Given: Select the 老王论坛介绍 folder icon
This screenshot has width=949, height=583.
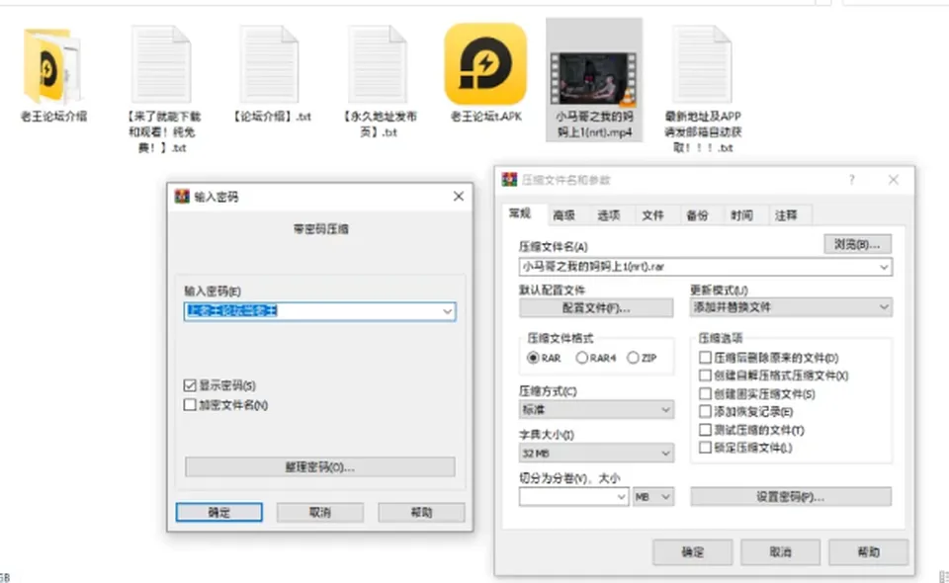Looking at the screenshot, I should [52, 66].
